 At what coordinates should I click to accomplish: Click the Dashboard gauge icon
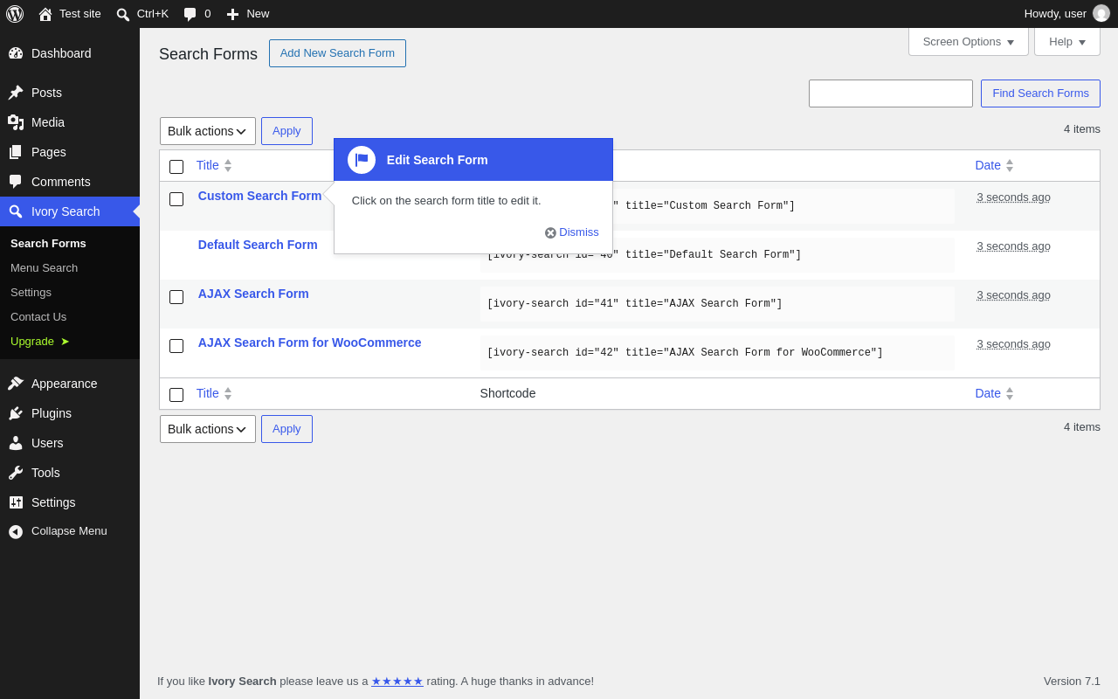(16, 53)
